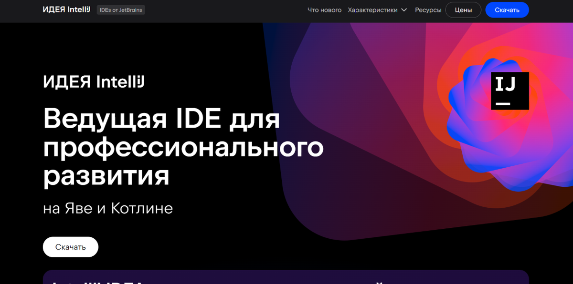573x284 pixels.
Task: Open the Что нового menu item
Action: (x=325, y=10)
